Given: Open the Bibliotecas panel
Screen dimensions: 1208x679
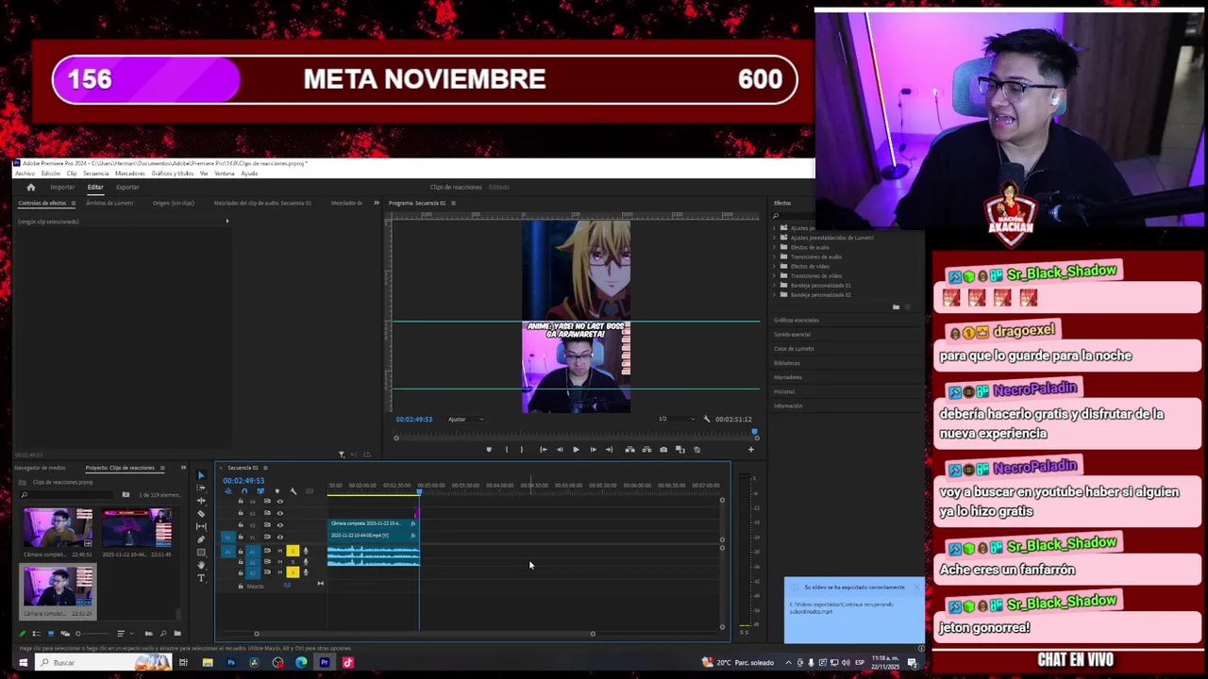Looking at the screenshot, I should [787, 363].
